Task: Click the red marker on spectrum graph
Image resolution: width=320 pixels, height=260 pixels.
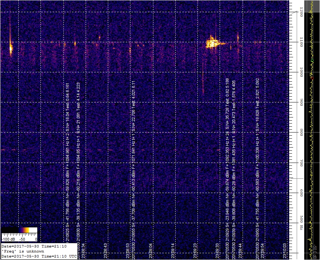Action: (312, 78)
